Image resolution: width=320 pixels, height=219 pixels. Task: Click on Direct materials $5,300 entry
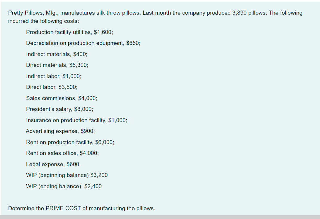click(57, 65)
